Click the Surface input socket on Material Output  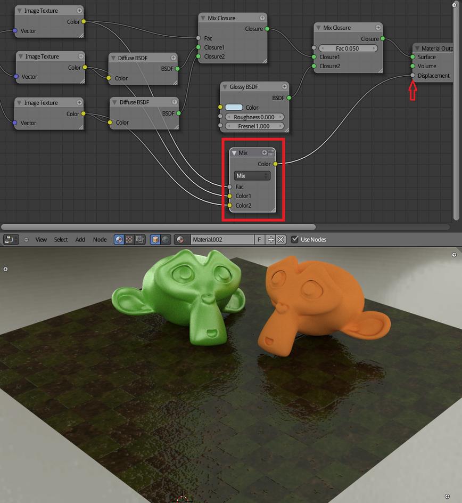(x=412, y=57)
